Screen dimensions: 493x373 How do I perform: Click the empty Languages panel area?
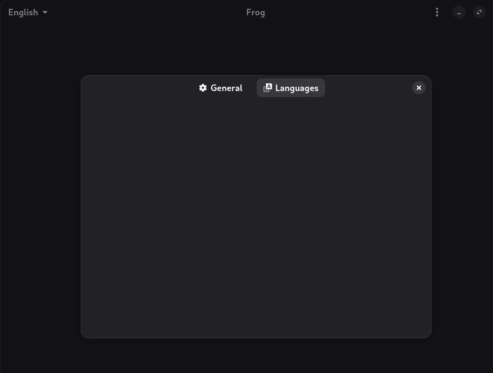256,217
